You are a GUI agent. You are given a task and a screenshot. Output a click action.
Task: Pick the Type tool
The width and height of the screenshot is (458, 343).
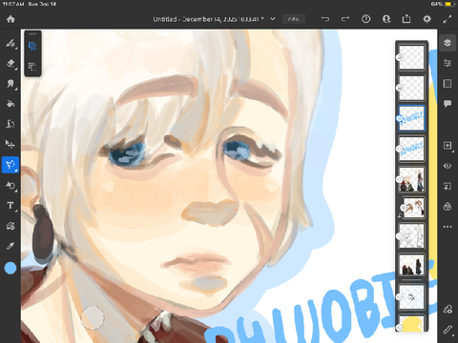(10, 206)
